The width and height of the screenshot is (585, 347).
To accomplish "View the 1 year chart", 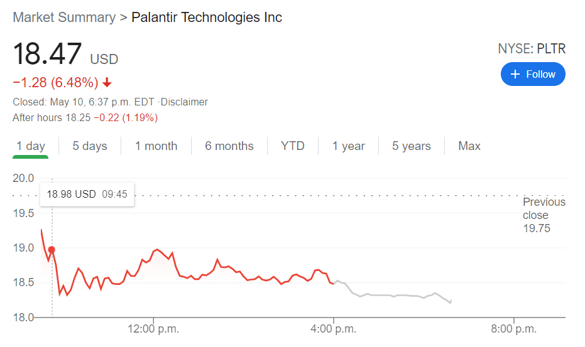I will pyautogui.click(x=349, y=146).
